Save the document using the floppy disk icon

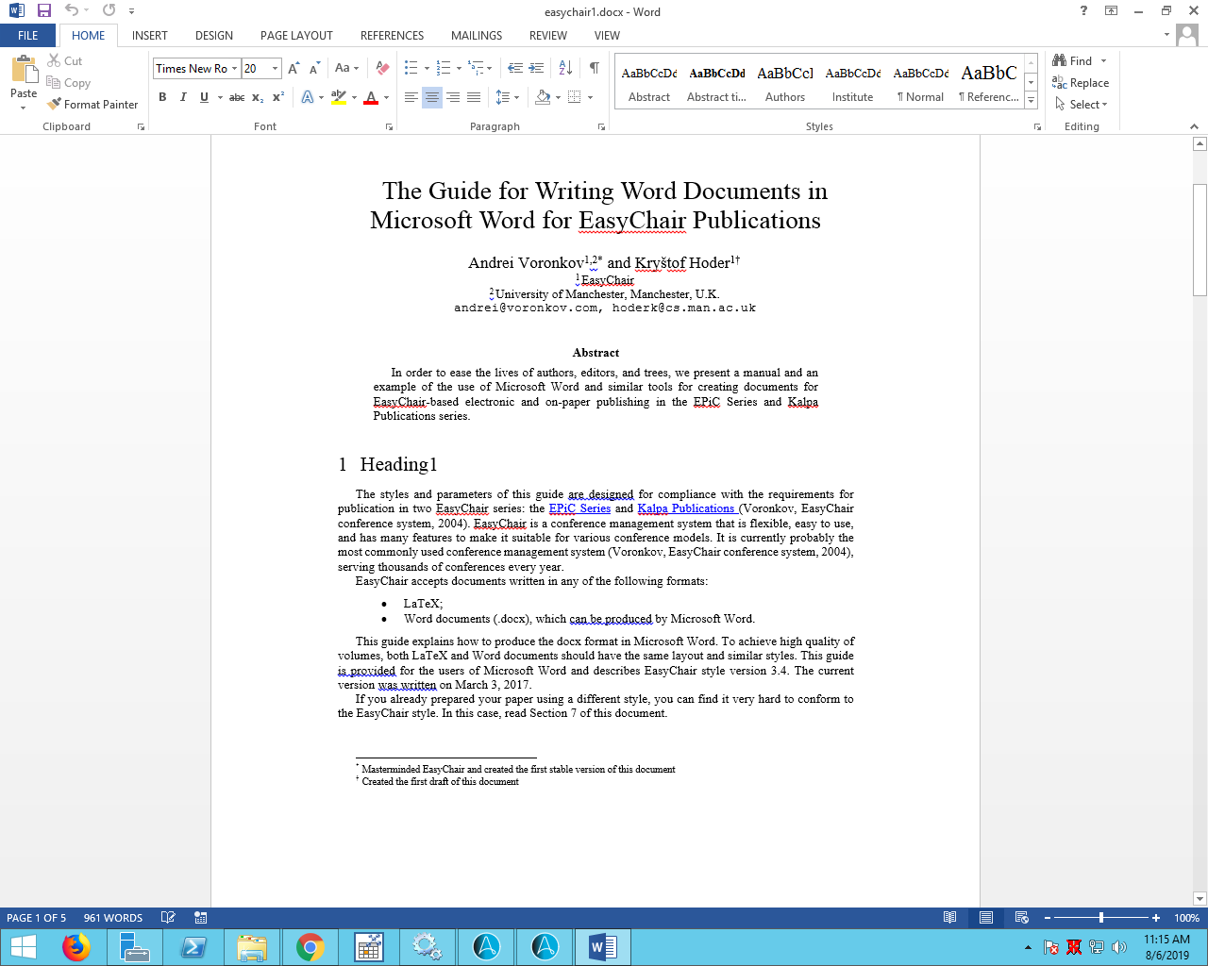pyautogui.click(x=43, y=11)
